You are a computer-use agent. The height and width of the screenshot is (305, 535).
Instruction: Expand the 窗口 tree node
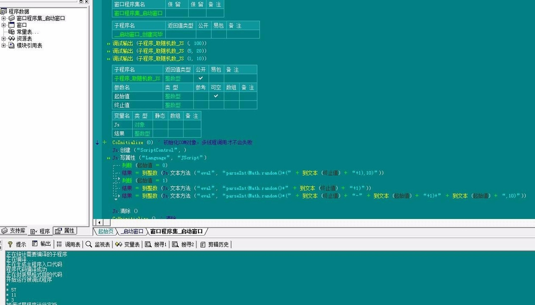point(4,25)
